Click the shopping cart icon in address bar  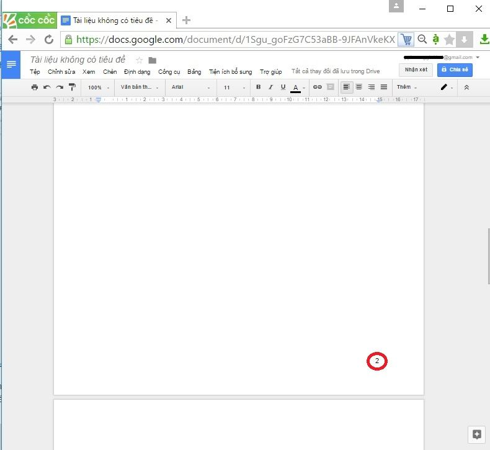click(406, 39)
